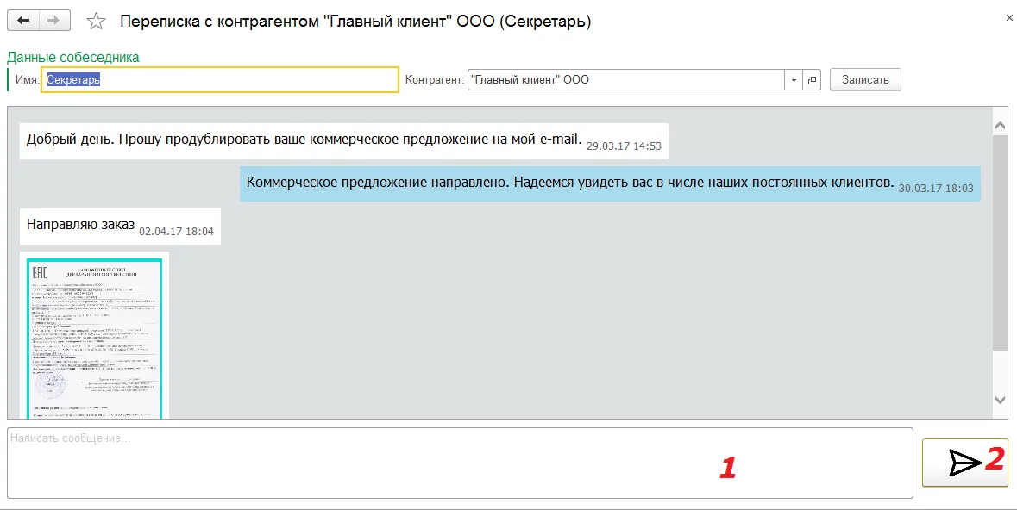Click the chat vertical scrollbar thumb

1001,241
